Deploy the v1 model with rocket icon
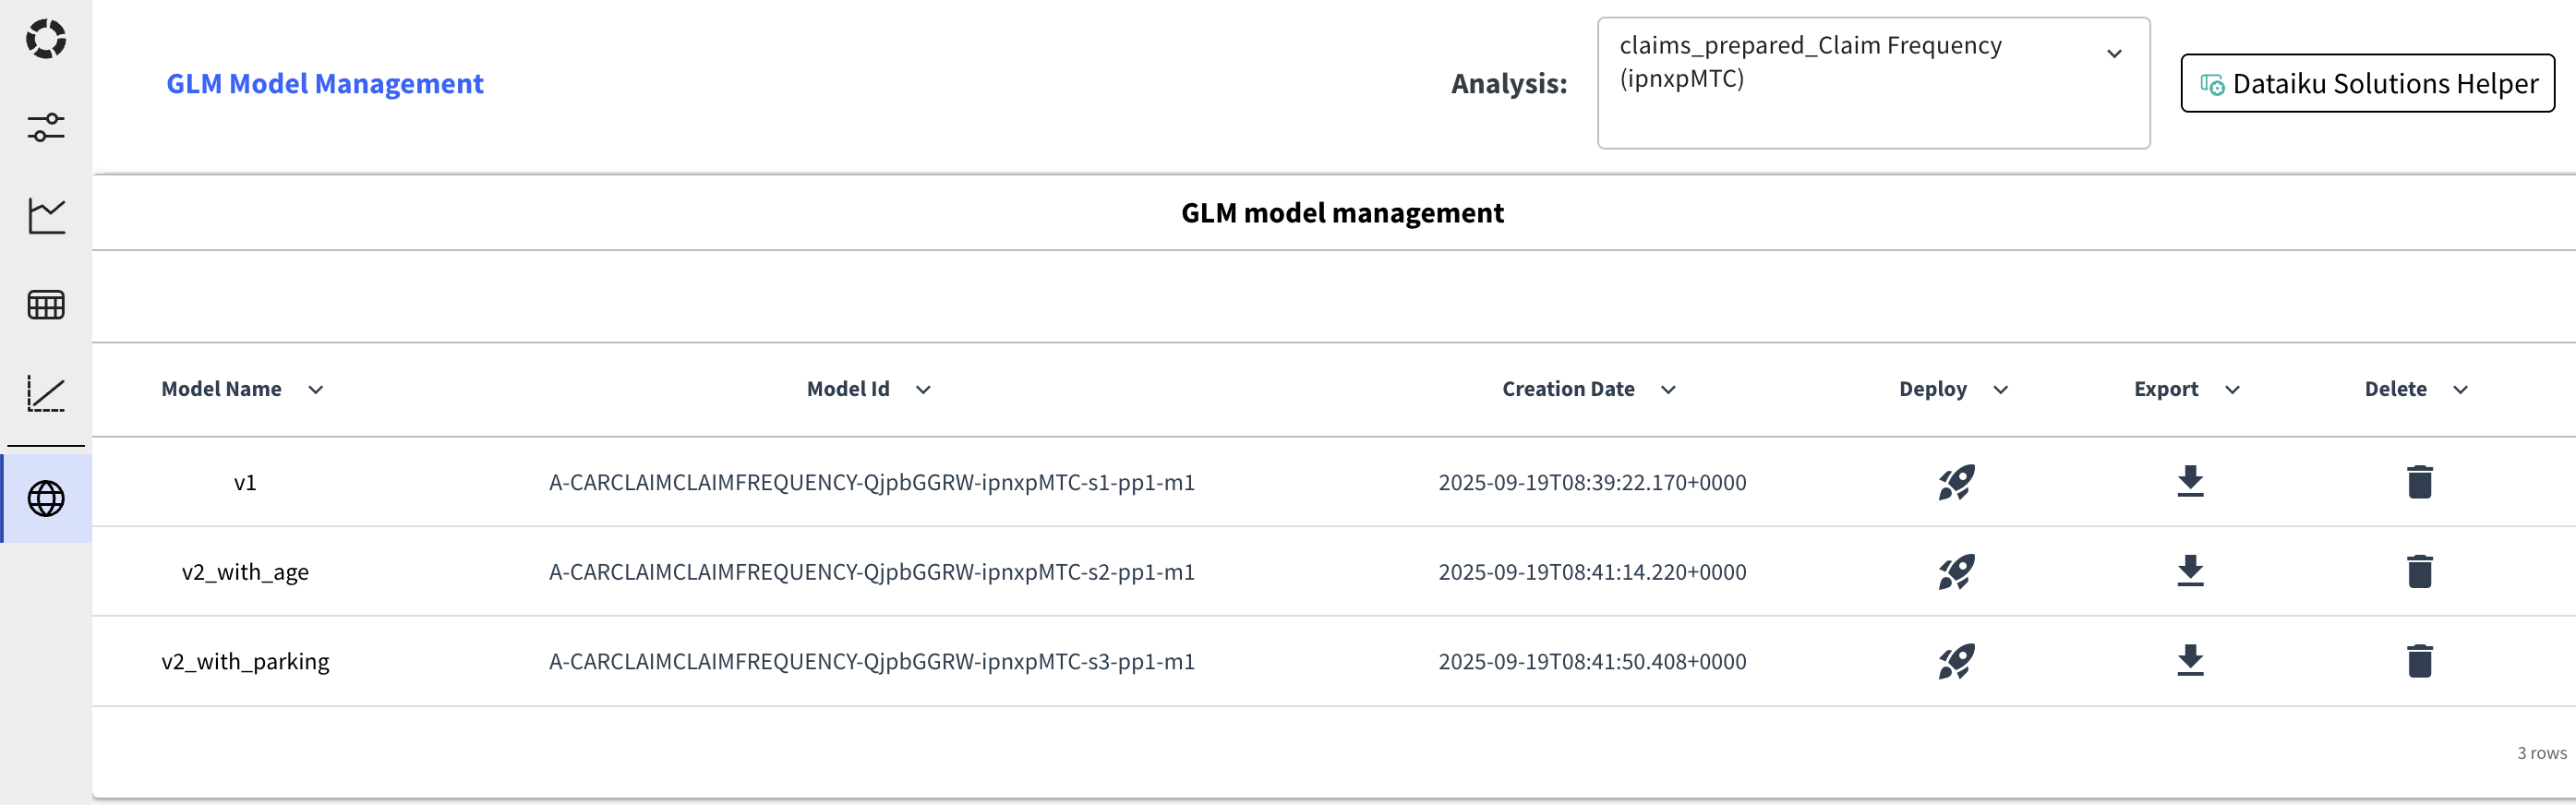 tap(1955, 482)
